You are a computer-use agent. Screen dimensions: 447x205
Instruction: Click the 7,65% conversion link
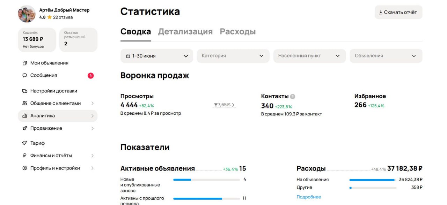click(x=225, y=105)
